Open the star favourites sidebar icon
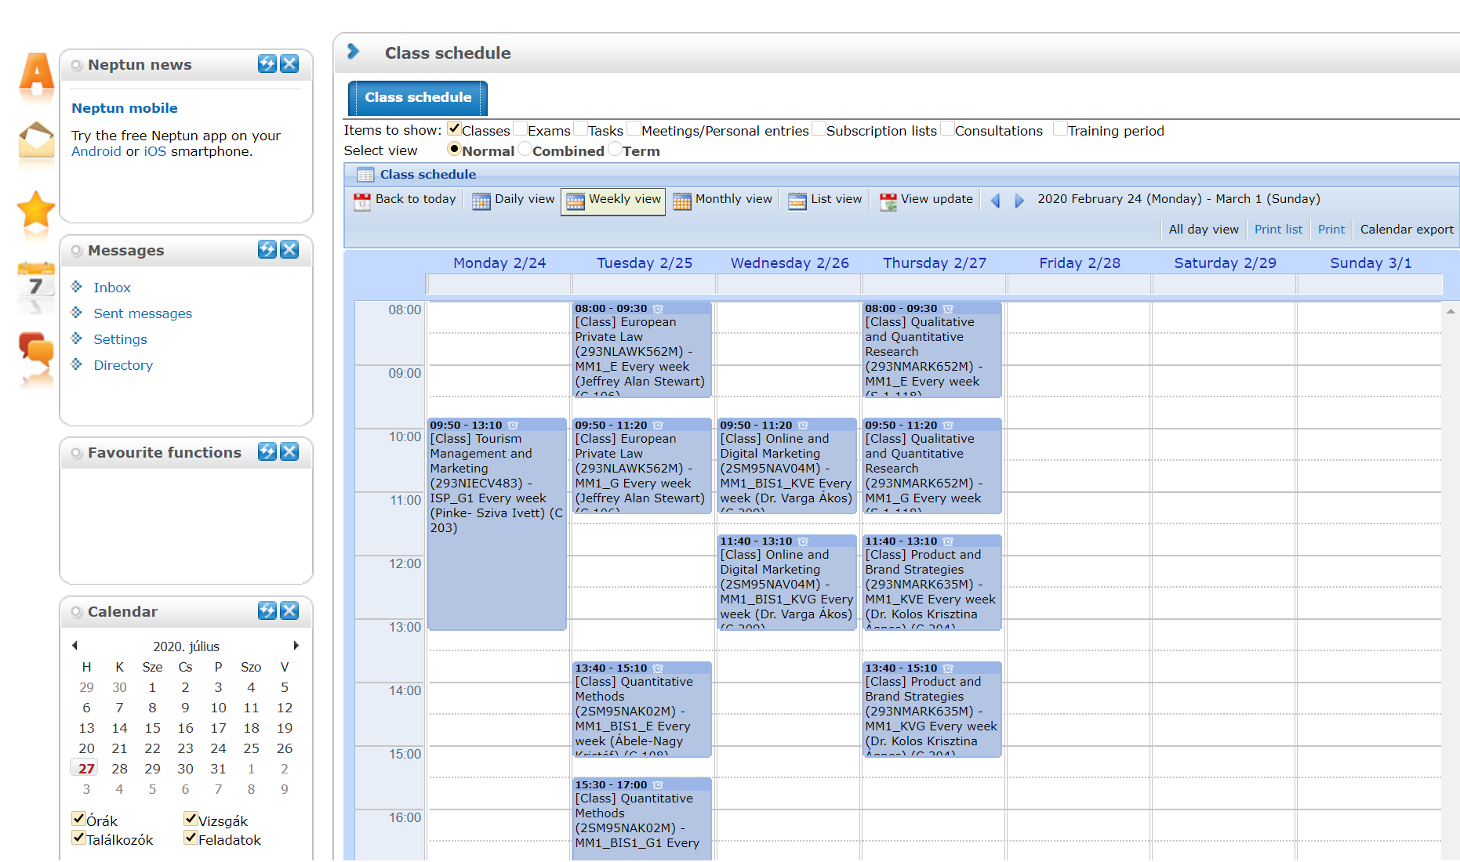Viewport: 1460px width, 862px height. [x=37, y=209]
